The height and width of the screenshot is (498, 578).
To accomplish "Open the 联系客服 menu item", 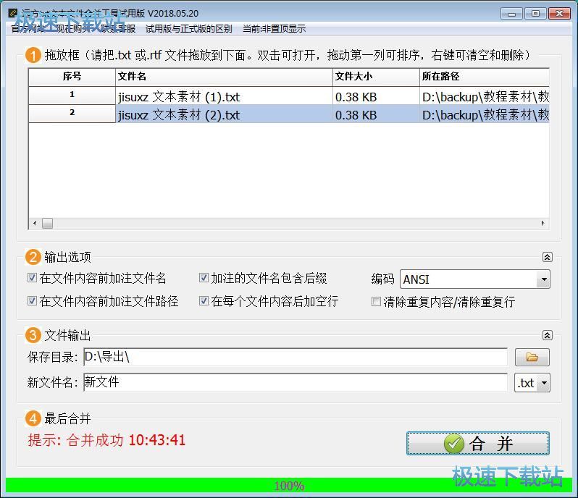I will tap(118, 29).
